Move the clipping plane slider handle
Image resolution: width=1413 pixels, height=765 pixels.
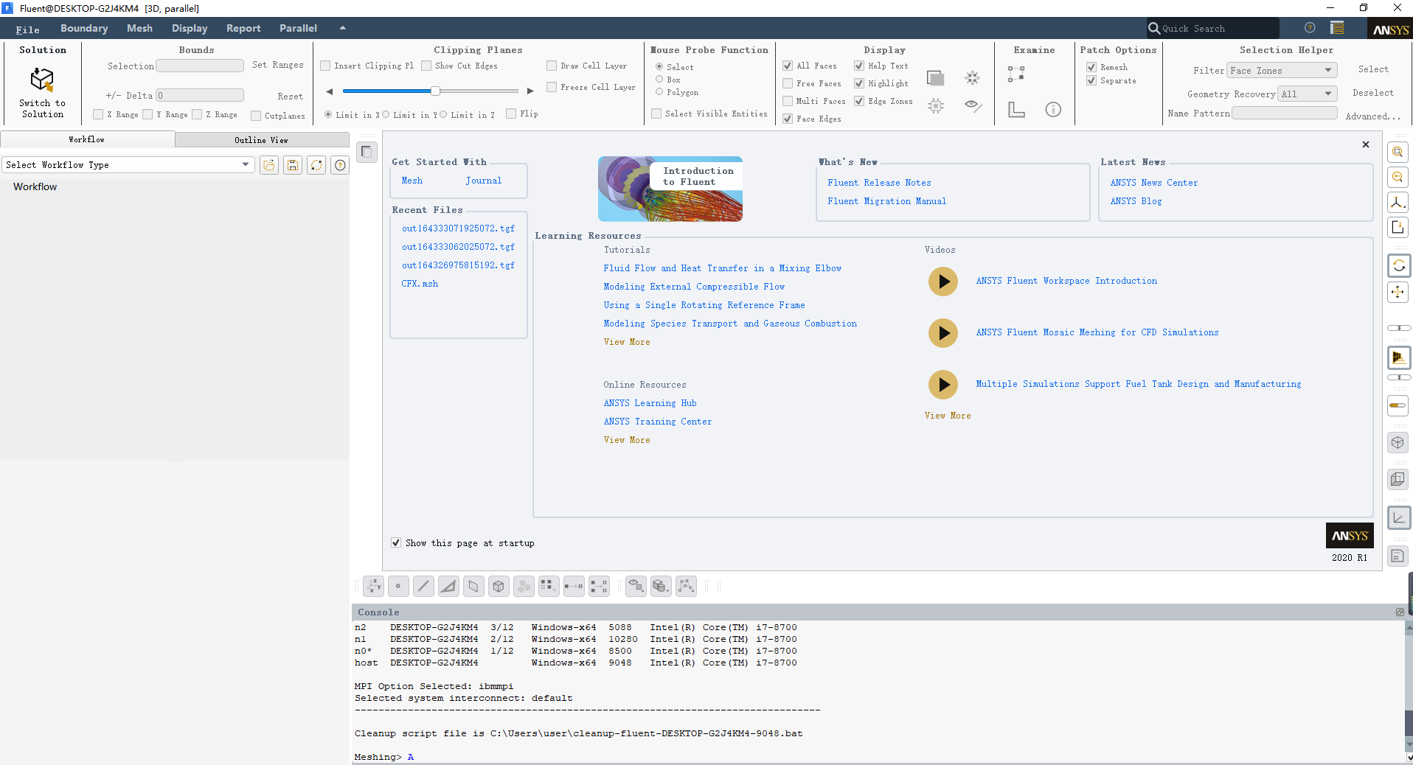coord(435,91)
